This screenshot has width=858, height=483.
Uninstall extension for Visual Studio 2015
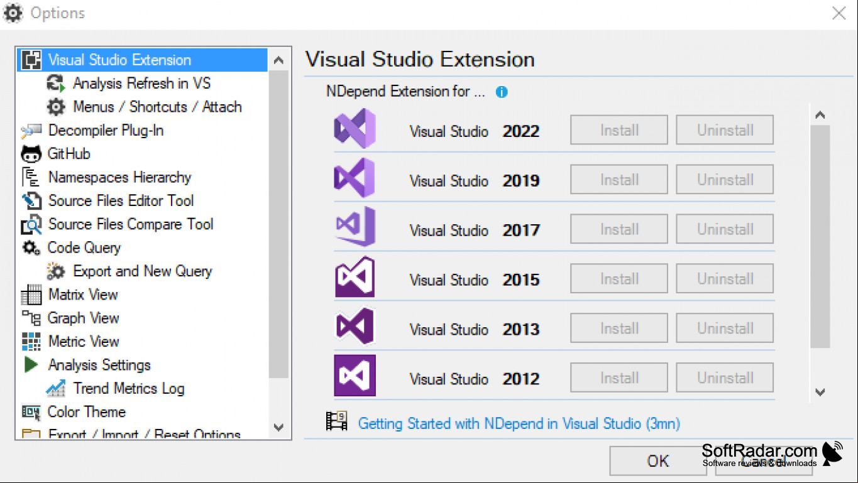[x=725, y=279]
